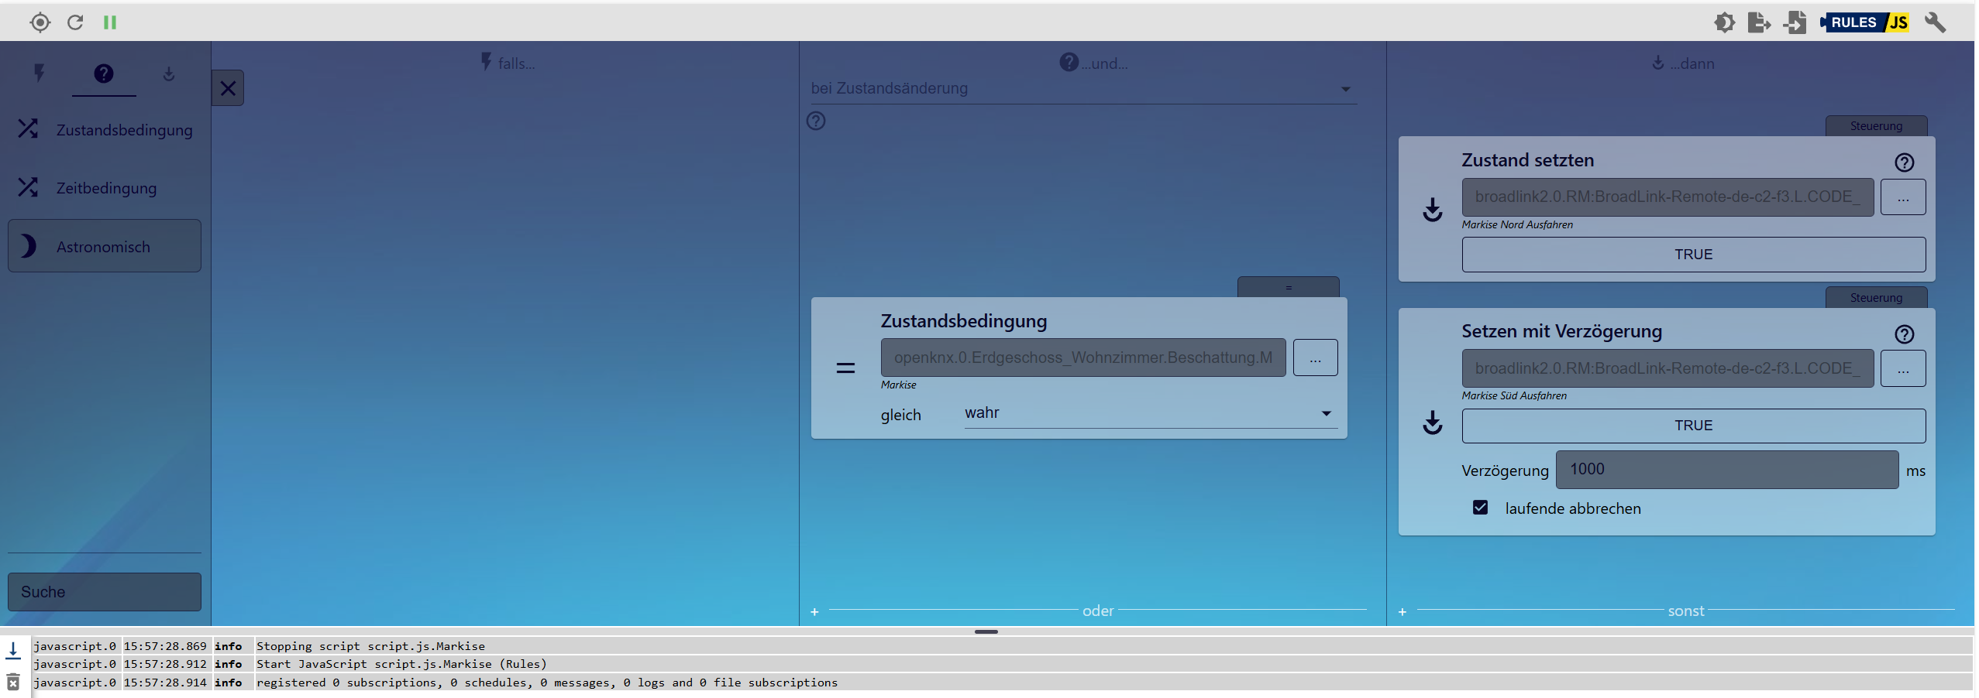This screenshot has height=698, width=1979.
Task: Expand the 'wahr' value dropdown
Action: 1148,413
